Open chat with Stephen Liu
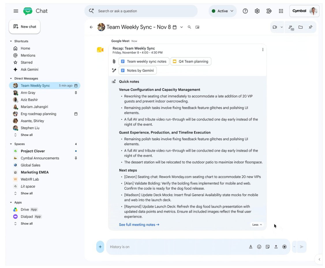Screen dimensions: 325x268 [x=30, y=128]
